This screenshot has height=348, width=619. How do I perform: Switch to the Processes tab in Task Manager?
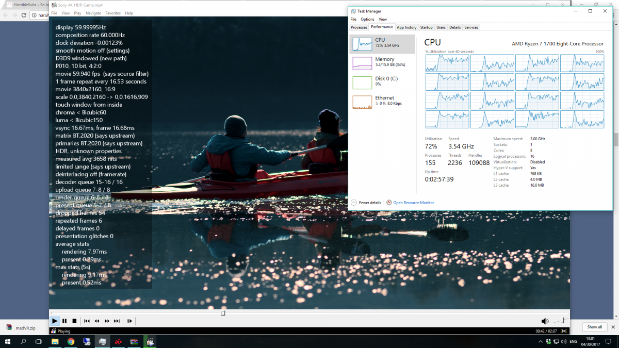coord(359,27)
